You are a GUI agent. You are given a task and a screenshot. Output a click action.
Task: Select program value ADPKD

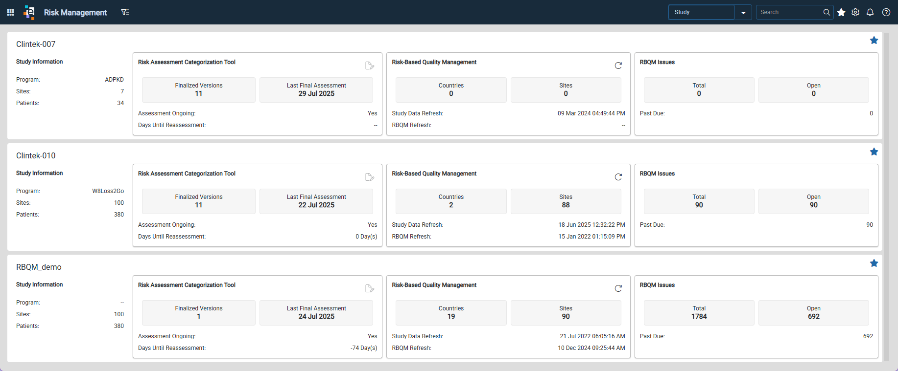(x=114, y=80)
